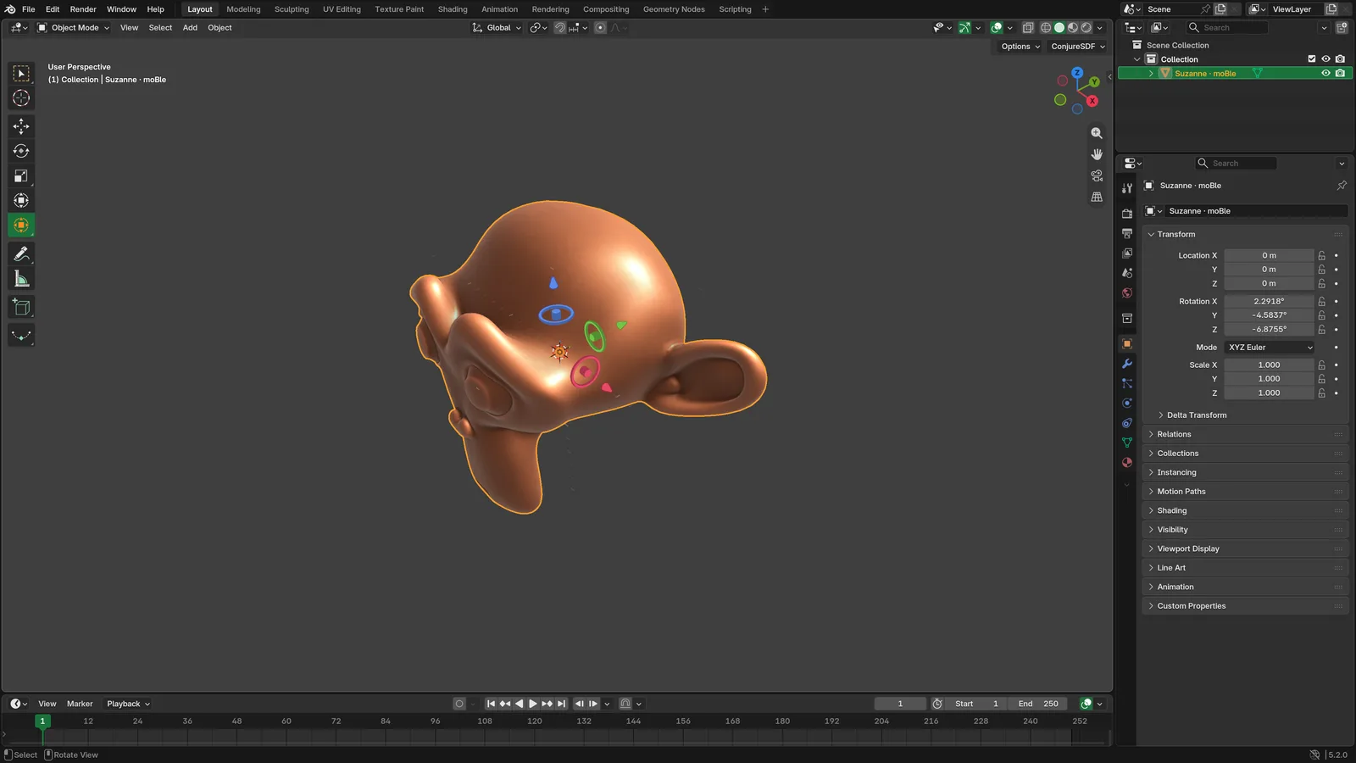1356x763 pixels.
Task: Hide Suzanne · moBle in viewport
Action: [1325, 73]
